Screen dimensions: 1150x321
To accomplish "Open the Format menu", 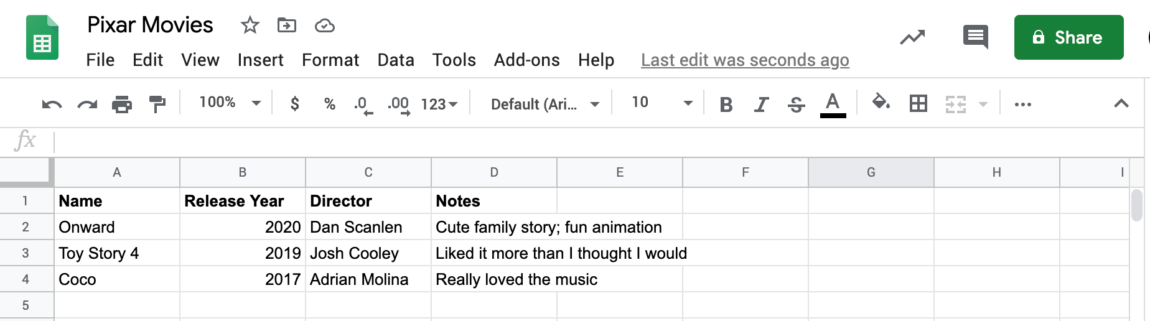I will tap(330, 60).
